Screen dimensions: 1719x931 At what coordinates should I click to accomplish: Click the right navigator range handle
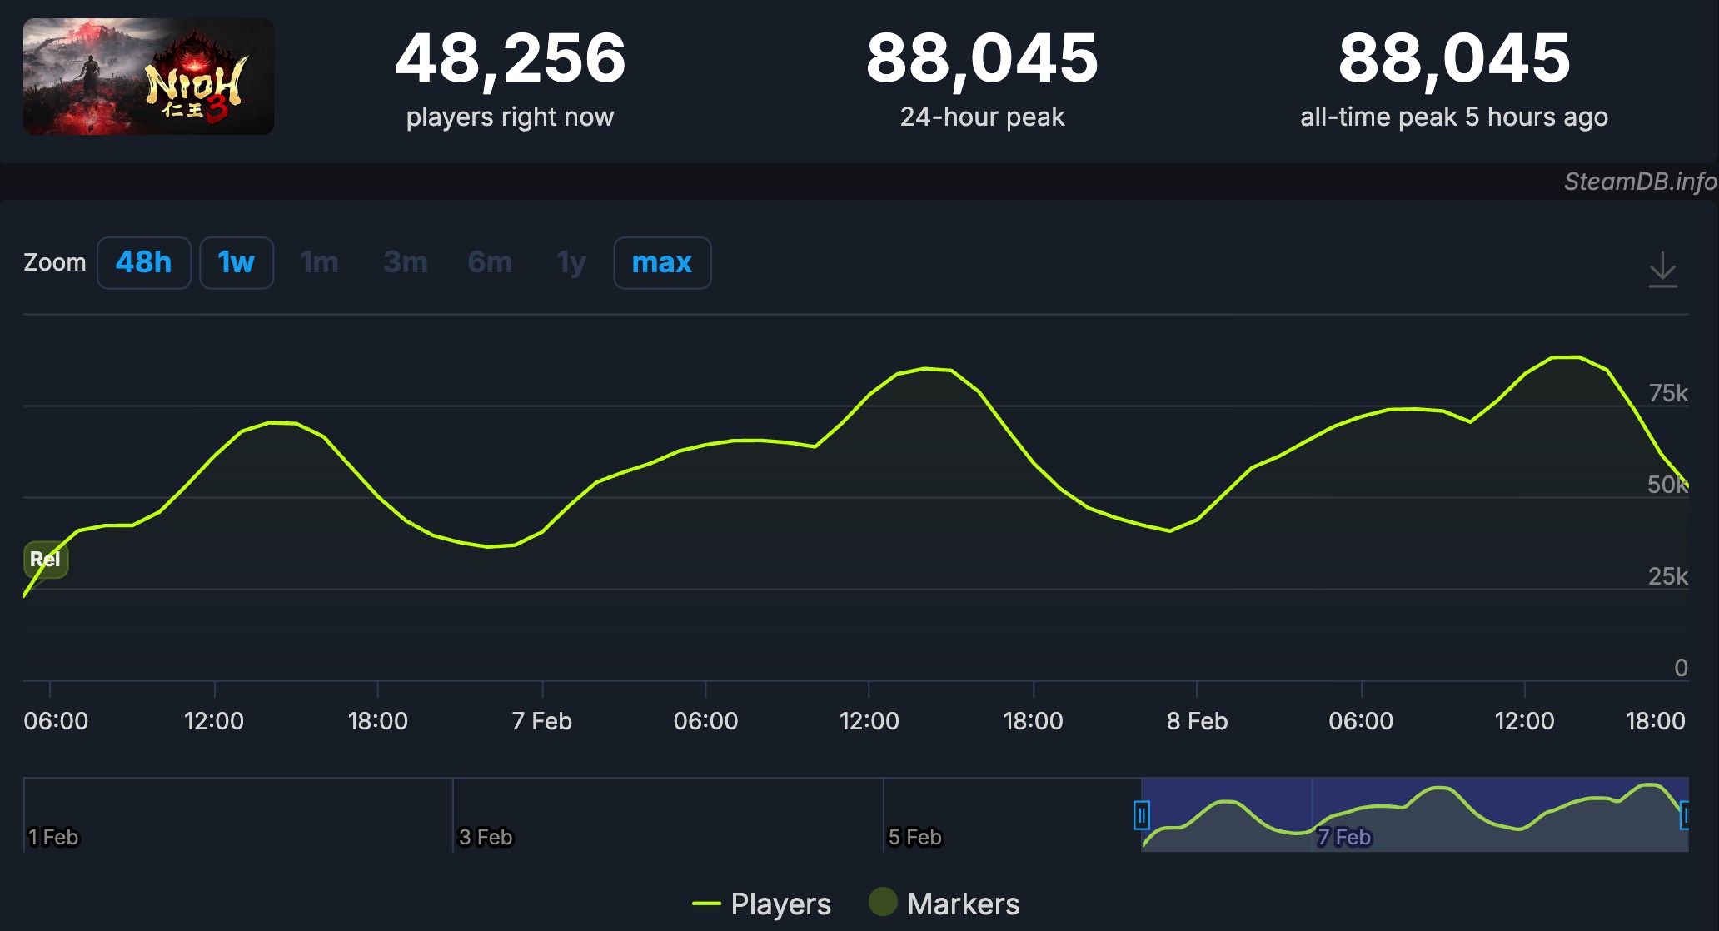click(1685, 815)
